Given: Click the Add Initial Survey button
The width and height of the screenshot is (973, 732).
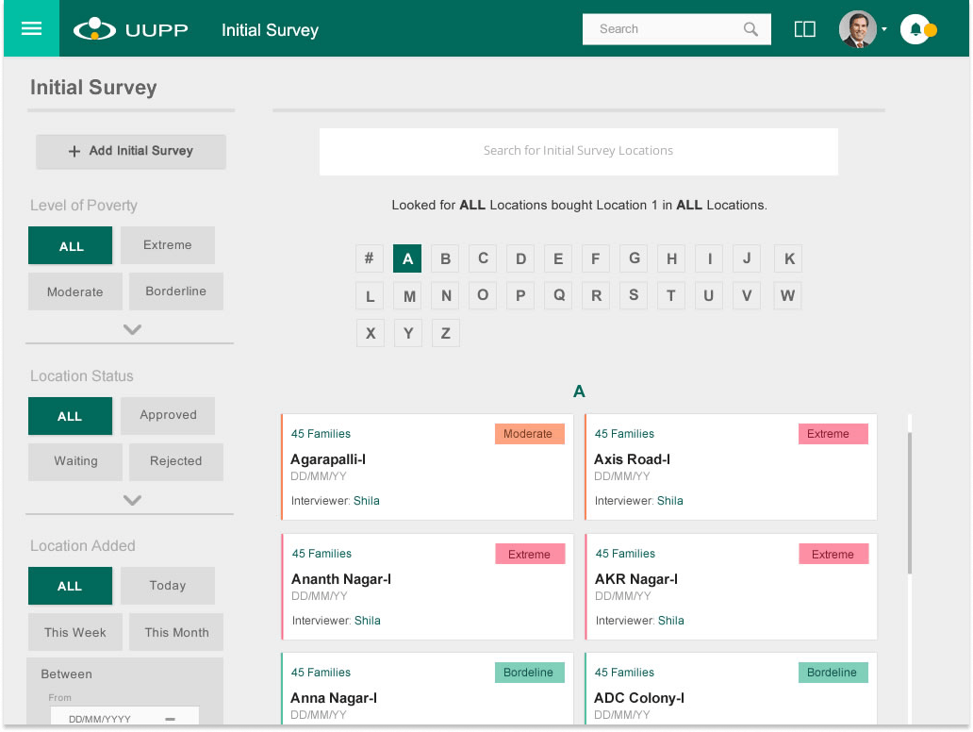Looking at the screenshot, I should coord(130,152).
